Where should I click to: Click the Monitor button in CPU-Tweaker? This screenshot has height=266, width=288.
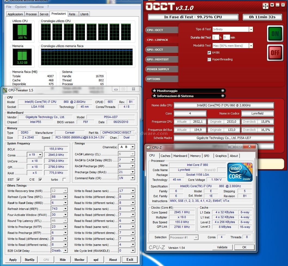[x=79, y=259]
